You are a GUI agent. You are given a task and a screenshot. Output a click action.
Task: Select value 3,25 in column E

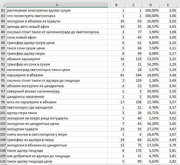coord(168,59)
